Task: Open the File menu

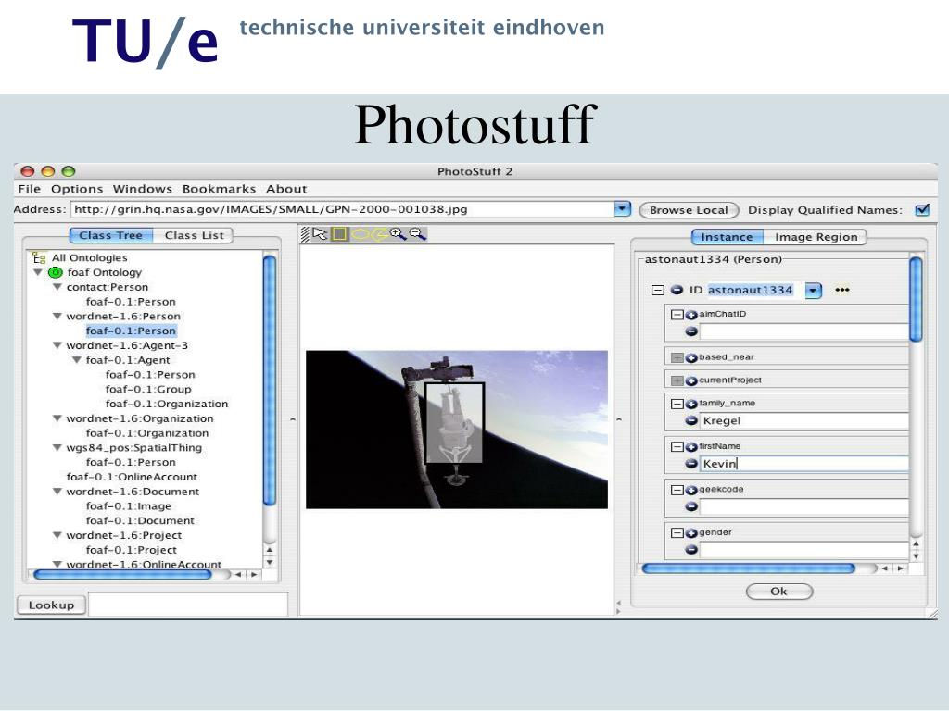Action: (x=29, y=189)
